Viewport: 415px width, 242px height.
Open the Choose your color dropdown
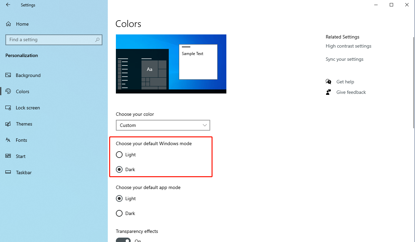[x=163, y=125]
